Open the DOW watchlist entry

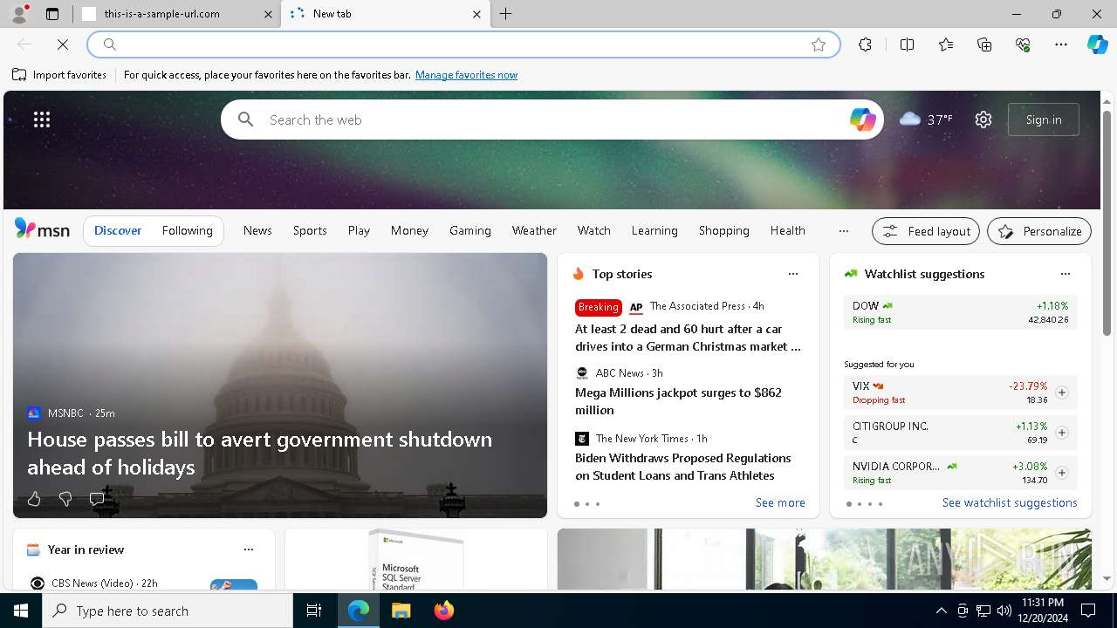960,312
